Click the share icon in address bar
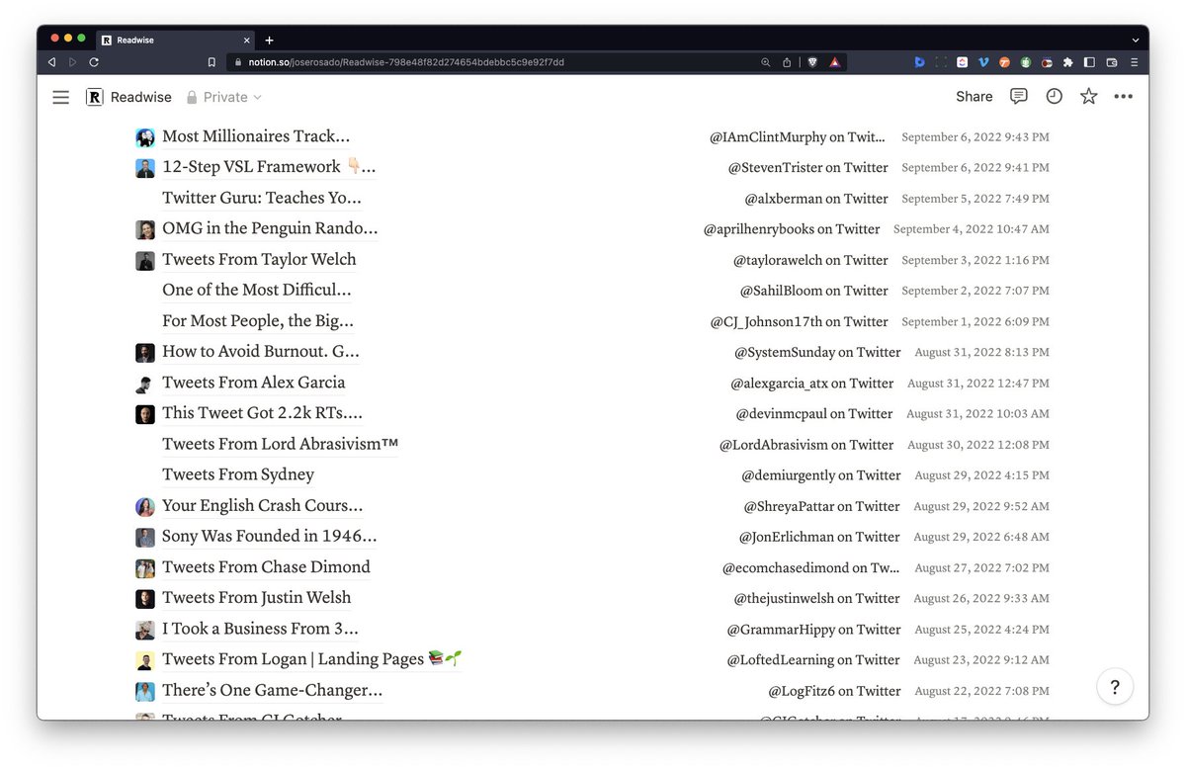Image resolution: width=1186 pixels, height=769 pixels. point(787,62)
